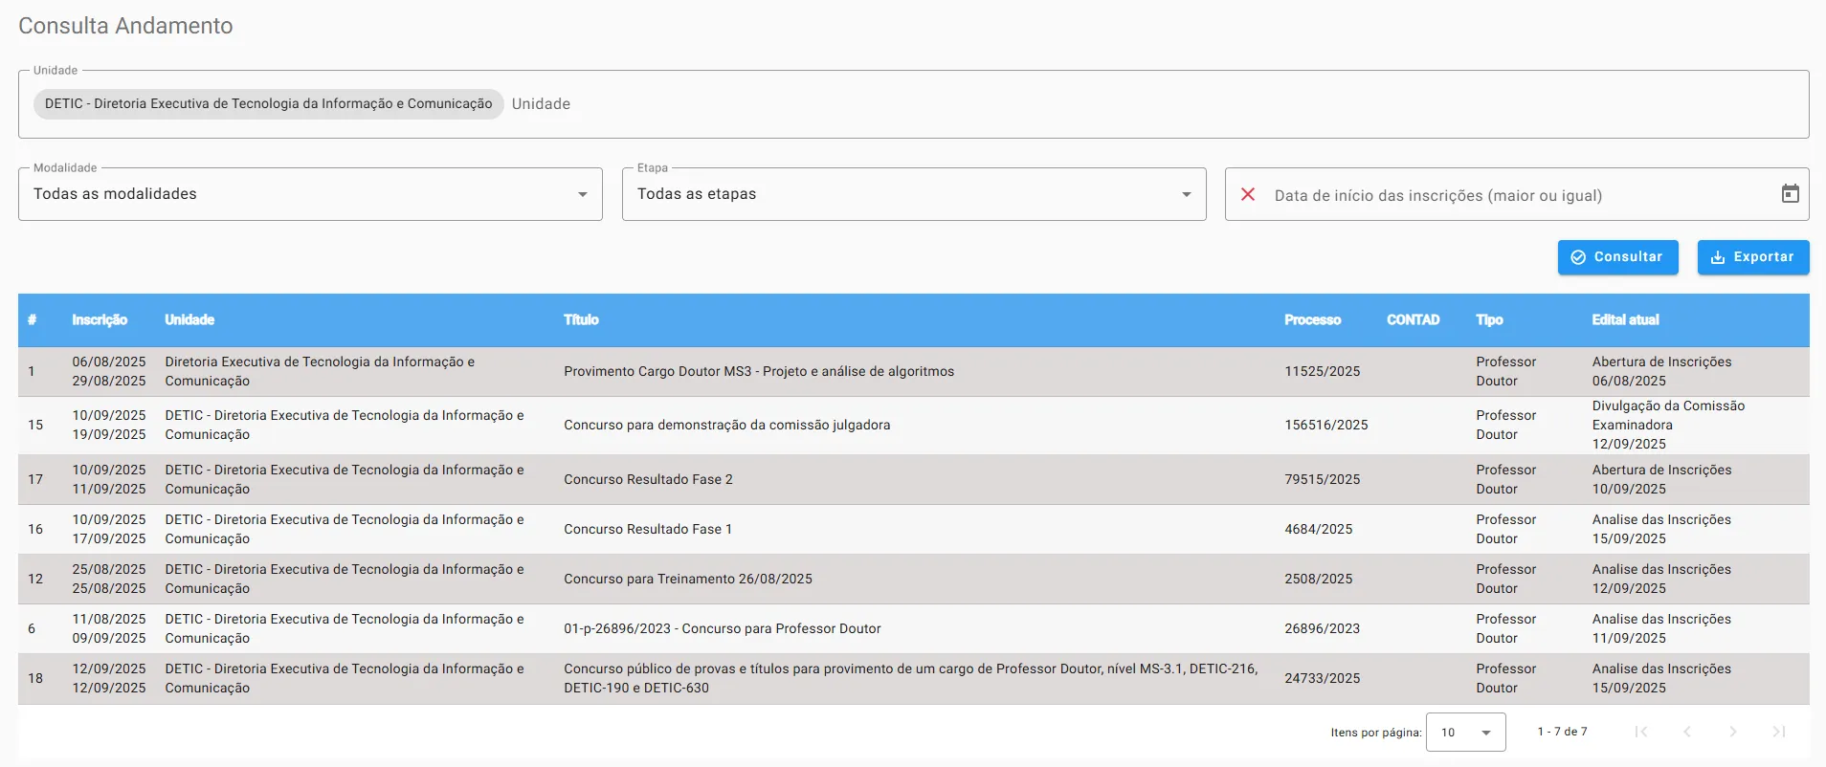The width and height of the screenshot is (1826, 767).
Task: Open the calendar date picker icon
Action: point(1790,194)
